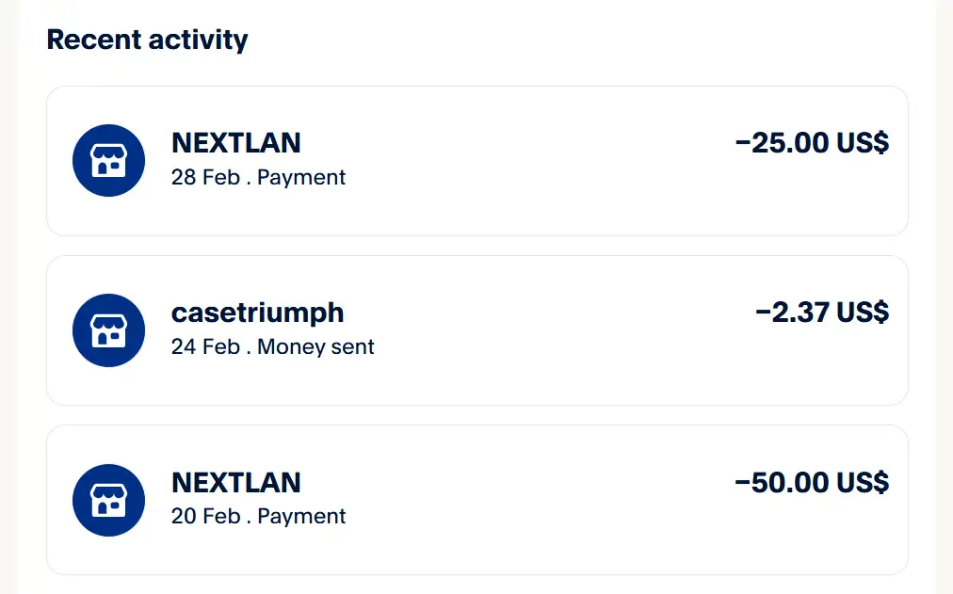This screenshot has width=953, height=594.
Task: Click the store icon beside casetriumph
Action: pos(108,330)
